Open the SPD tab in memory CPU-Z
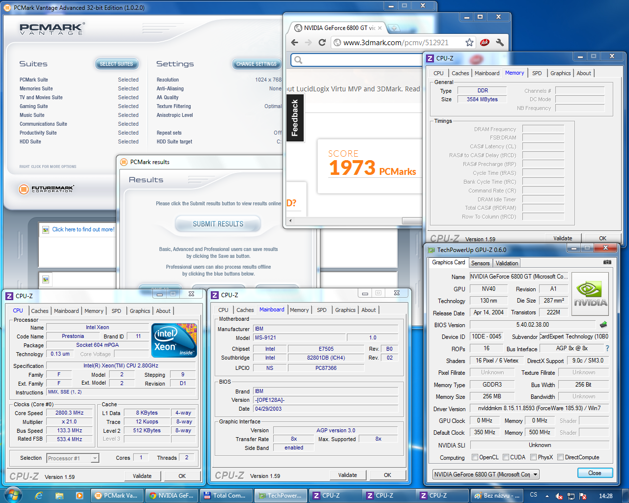 point(537,73)
